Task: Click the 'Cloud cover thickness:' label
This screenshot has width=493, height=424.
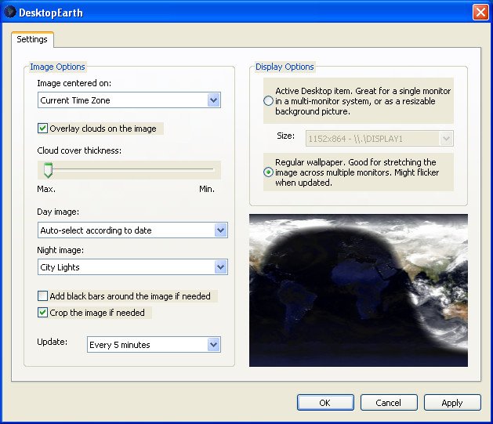Action: click(79, 150)
